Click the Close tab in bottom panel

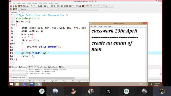[62, 67]
